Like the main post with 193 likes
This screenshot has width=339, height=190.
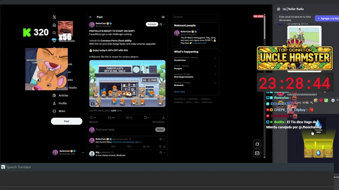pyautogui.click(x=129, y=118)
